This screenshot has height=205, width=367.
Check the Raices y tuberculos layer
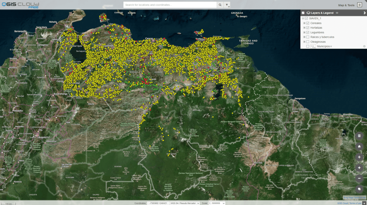pyautogui.click(x=308, y=37)
